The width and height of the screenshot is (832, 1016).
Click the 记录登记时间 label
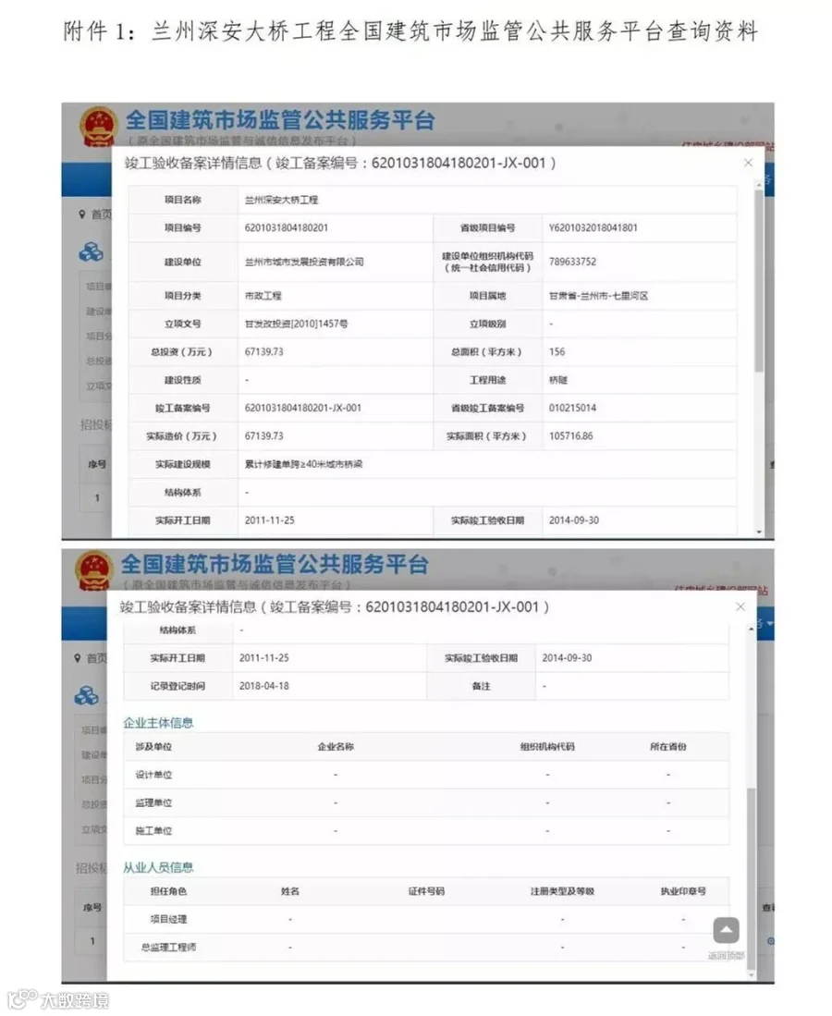pos(177,686)
